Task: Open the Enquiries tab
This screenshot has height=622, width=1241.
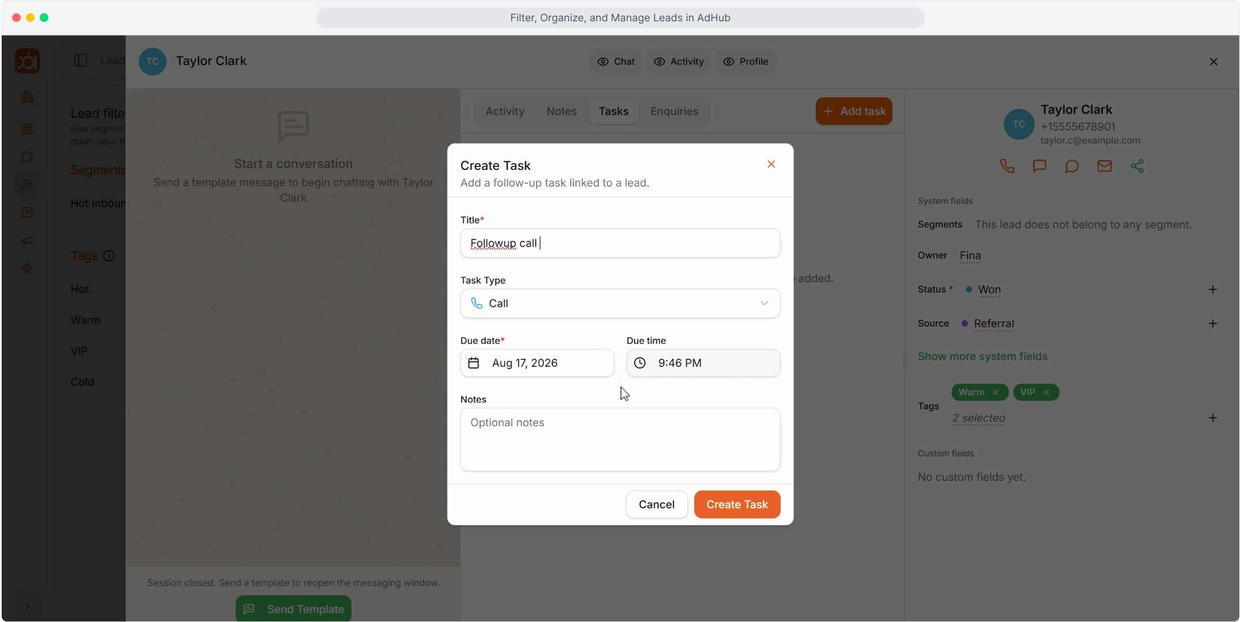Action: [674, 111]
